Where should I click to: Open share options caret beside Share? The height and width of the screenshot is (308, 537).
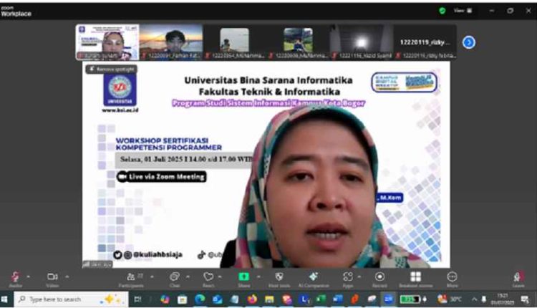coord(258,276)
